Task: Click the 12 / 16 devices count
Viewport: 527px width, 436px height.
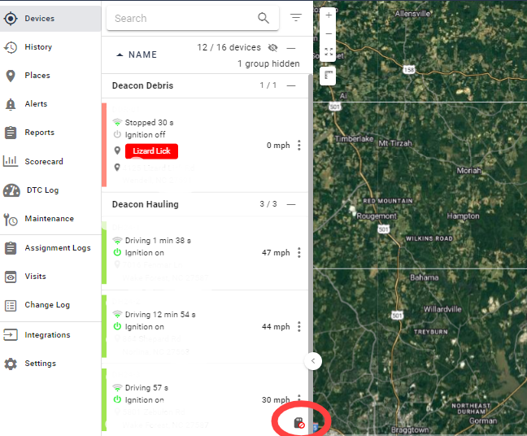Action: coord(229,47)
